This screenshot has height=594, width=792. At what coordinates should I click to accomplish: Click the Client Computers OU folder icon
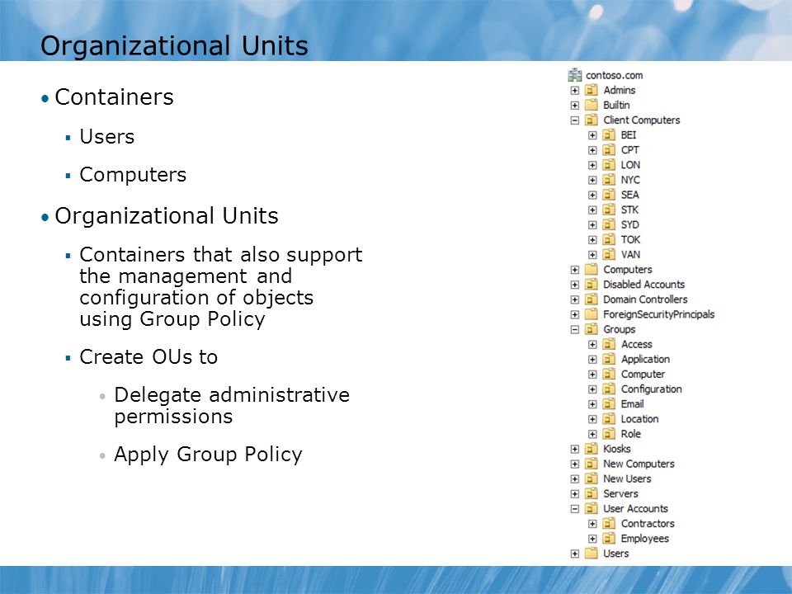click(x=591, y=120)
